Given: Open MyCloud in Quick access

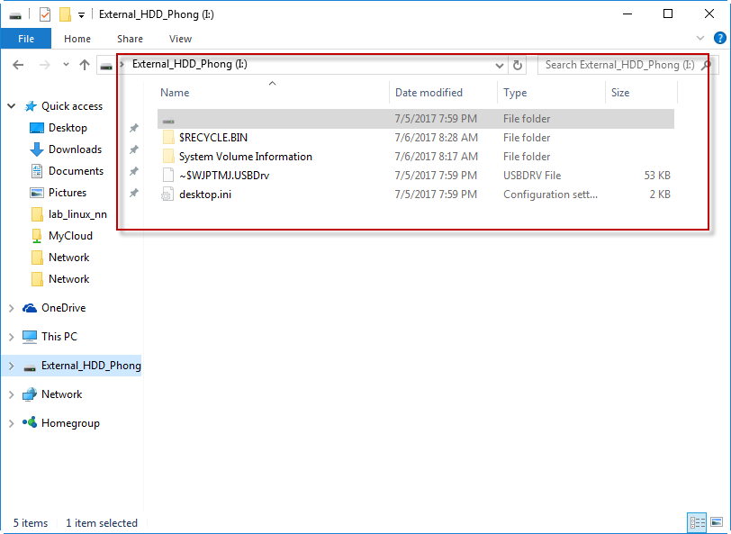Looking at the screenshot, I should [70, 236].
